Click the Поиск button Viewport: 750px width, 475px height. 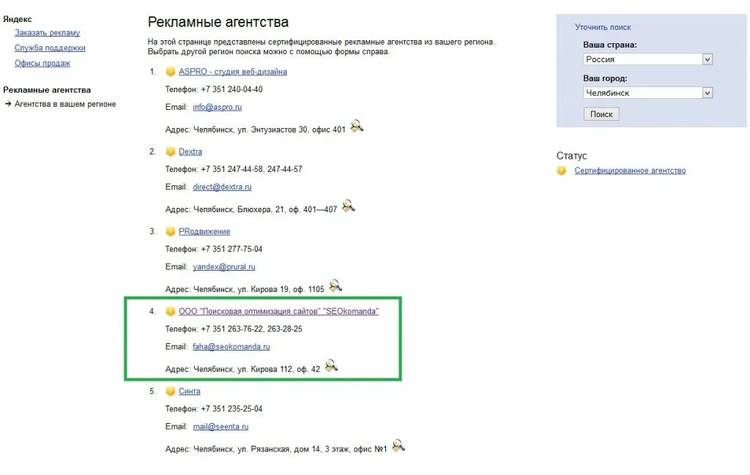point(601,114)
